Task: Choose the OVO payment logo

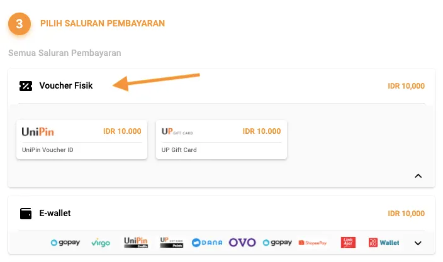Action: (x=242, y=243)
